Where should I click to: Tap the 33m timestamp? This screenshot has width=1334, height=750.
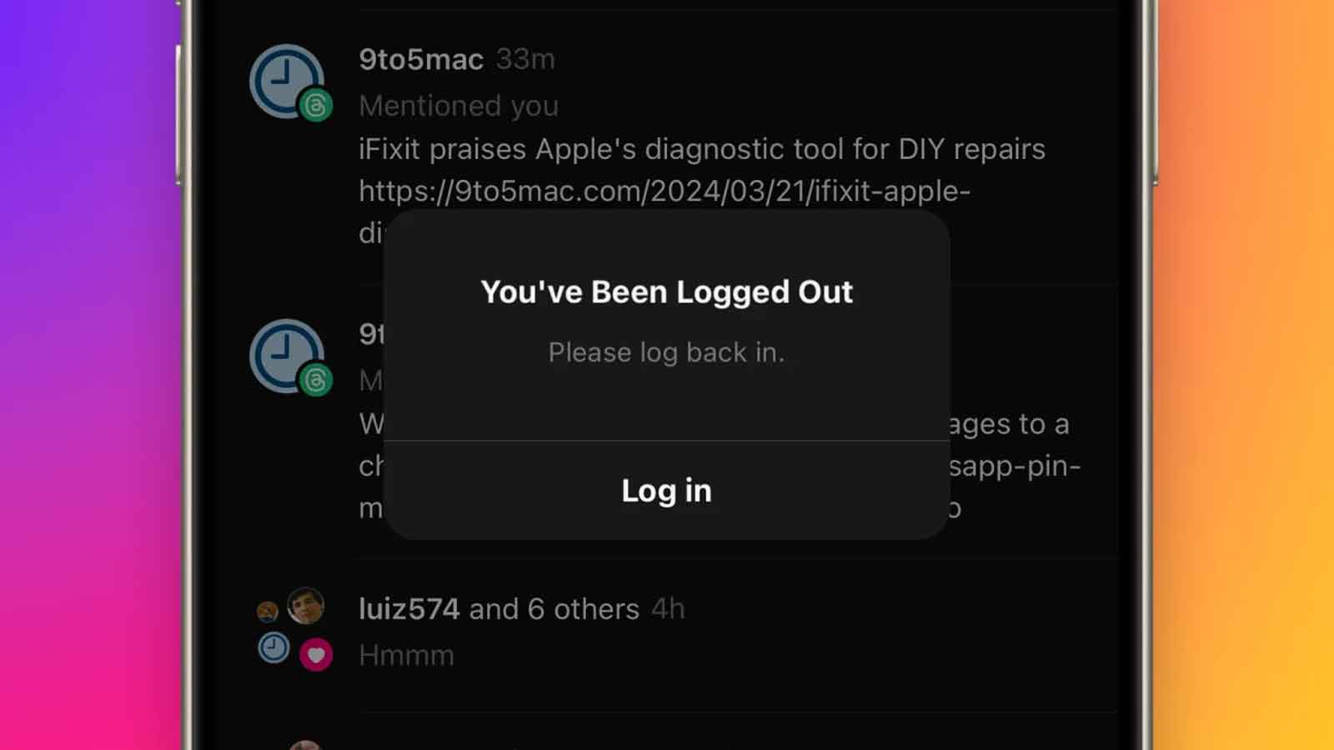[525, 59]
